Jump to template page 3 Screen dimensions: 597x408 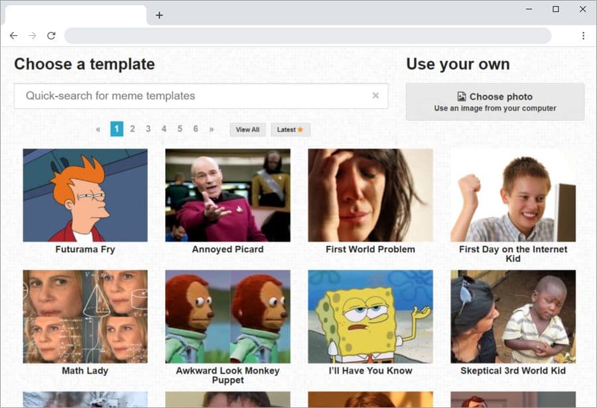click(x=148, y=129)
